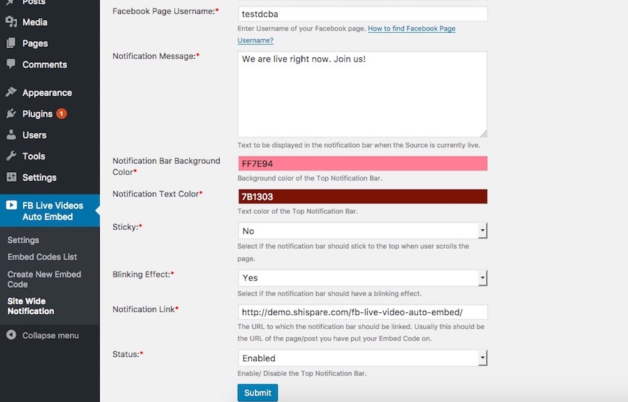Viewport: 628px width, 402px height.
Task: Select Site Wide Notification submenu item
Action: [x=31, y=306]
